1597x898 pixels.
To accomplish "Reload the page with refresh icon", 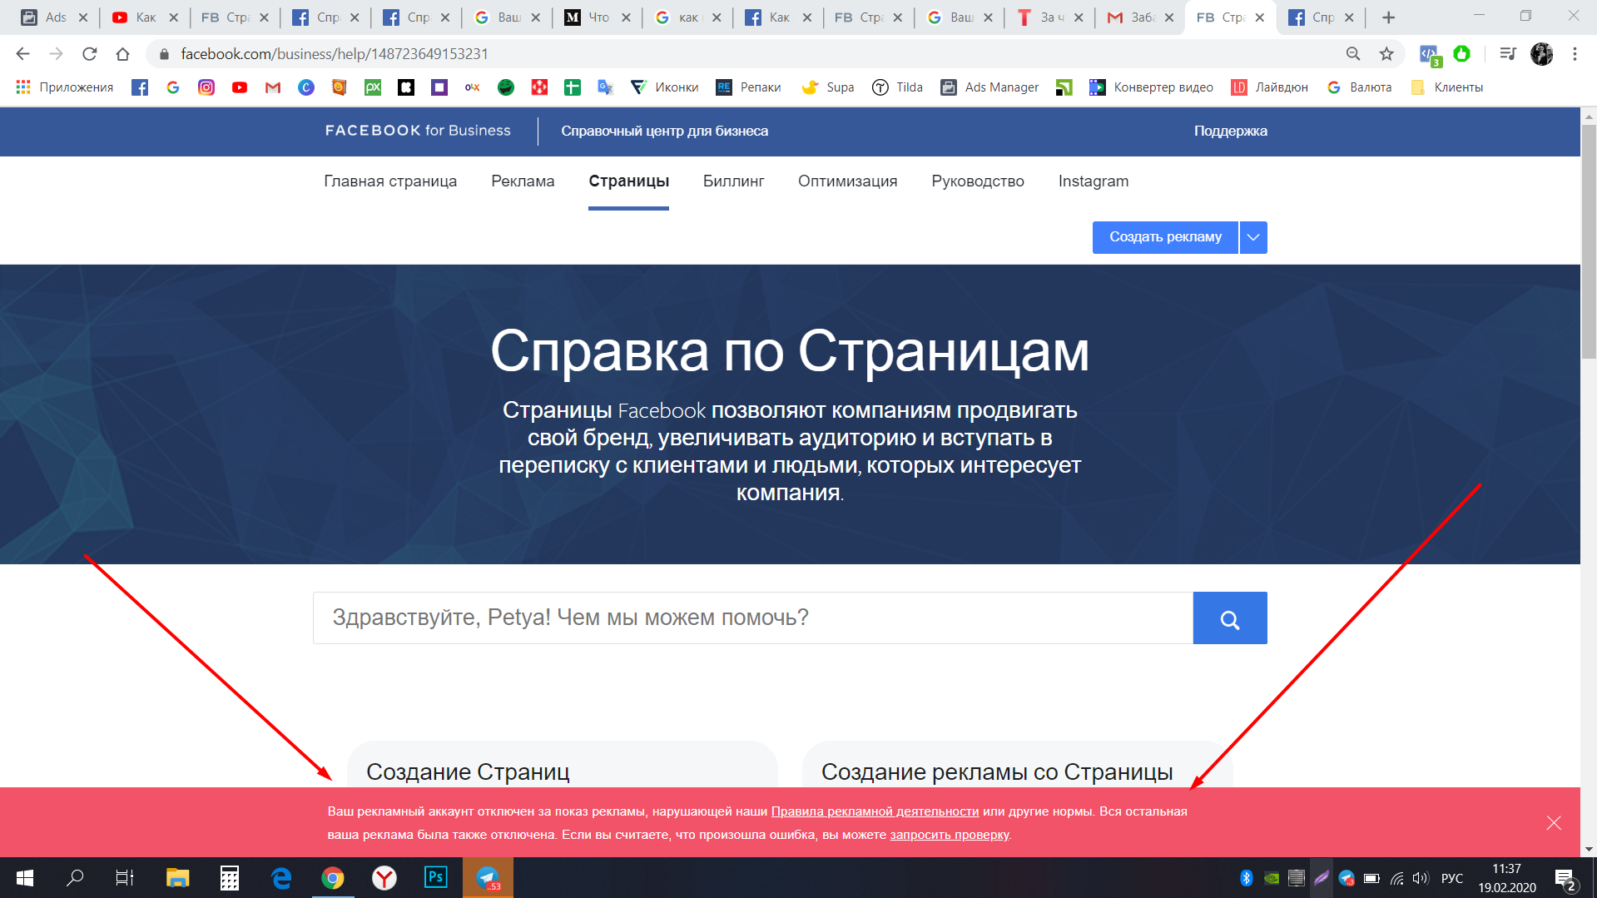I will point(89,54).
